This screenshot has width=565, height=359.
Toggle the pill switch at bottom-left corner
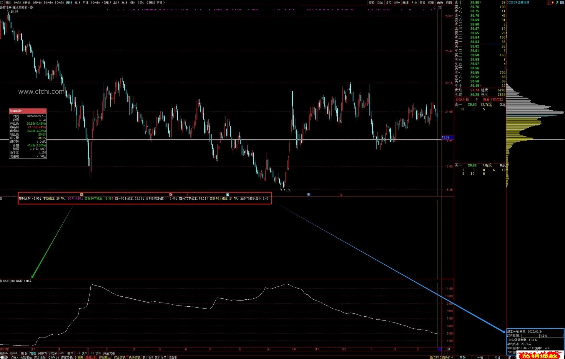[x=4, y=358]
